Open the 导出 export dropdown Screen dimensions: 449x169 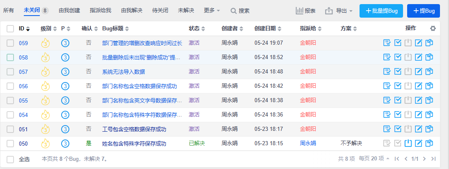[x=339, y=11]
